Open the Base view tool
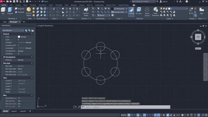The image size is (208, 117). click(x=201, y=11)
